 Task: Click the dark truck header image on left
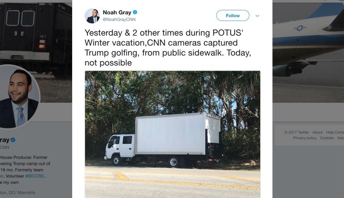click(36, 27)
